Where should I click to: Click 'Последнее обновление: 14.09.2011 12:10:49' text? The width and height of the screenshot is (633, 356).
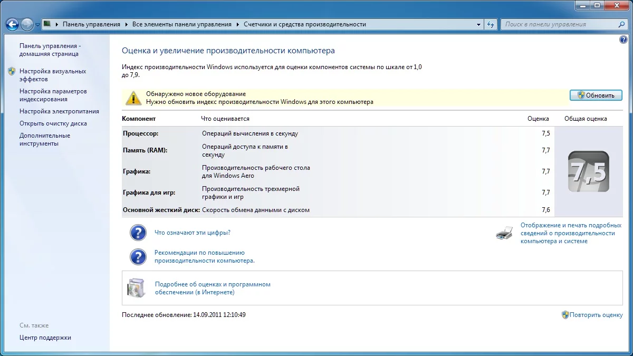pyautogui.click(x=184, y=315)
